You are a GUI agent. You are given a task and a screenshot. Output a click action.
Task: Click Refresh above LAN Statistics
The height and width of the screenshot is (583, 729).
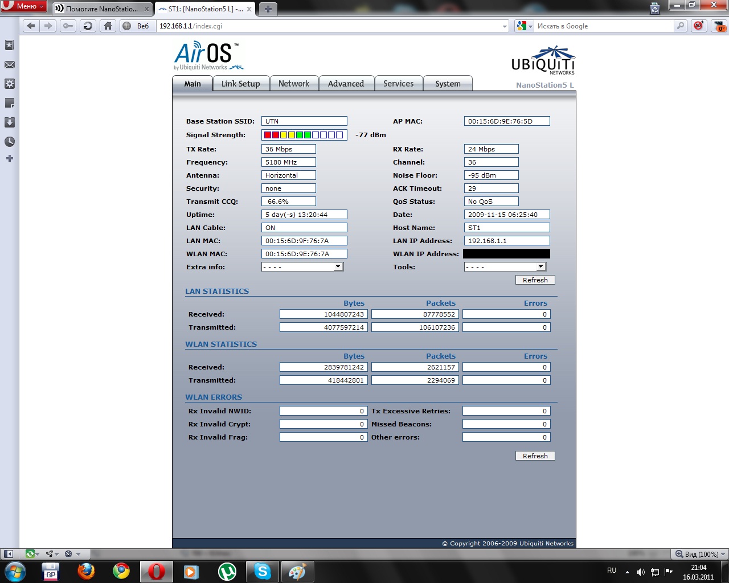pos(535,280)
